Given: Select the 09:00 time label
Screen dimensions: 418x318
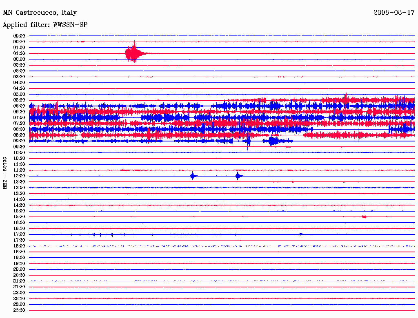Looking at the screenshot, I should [x=19, y=141].
